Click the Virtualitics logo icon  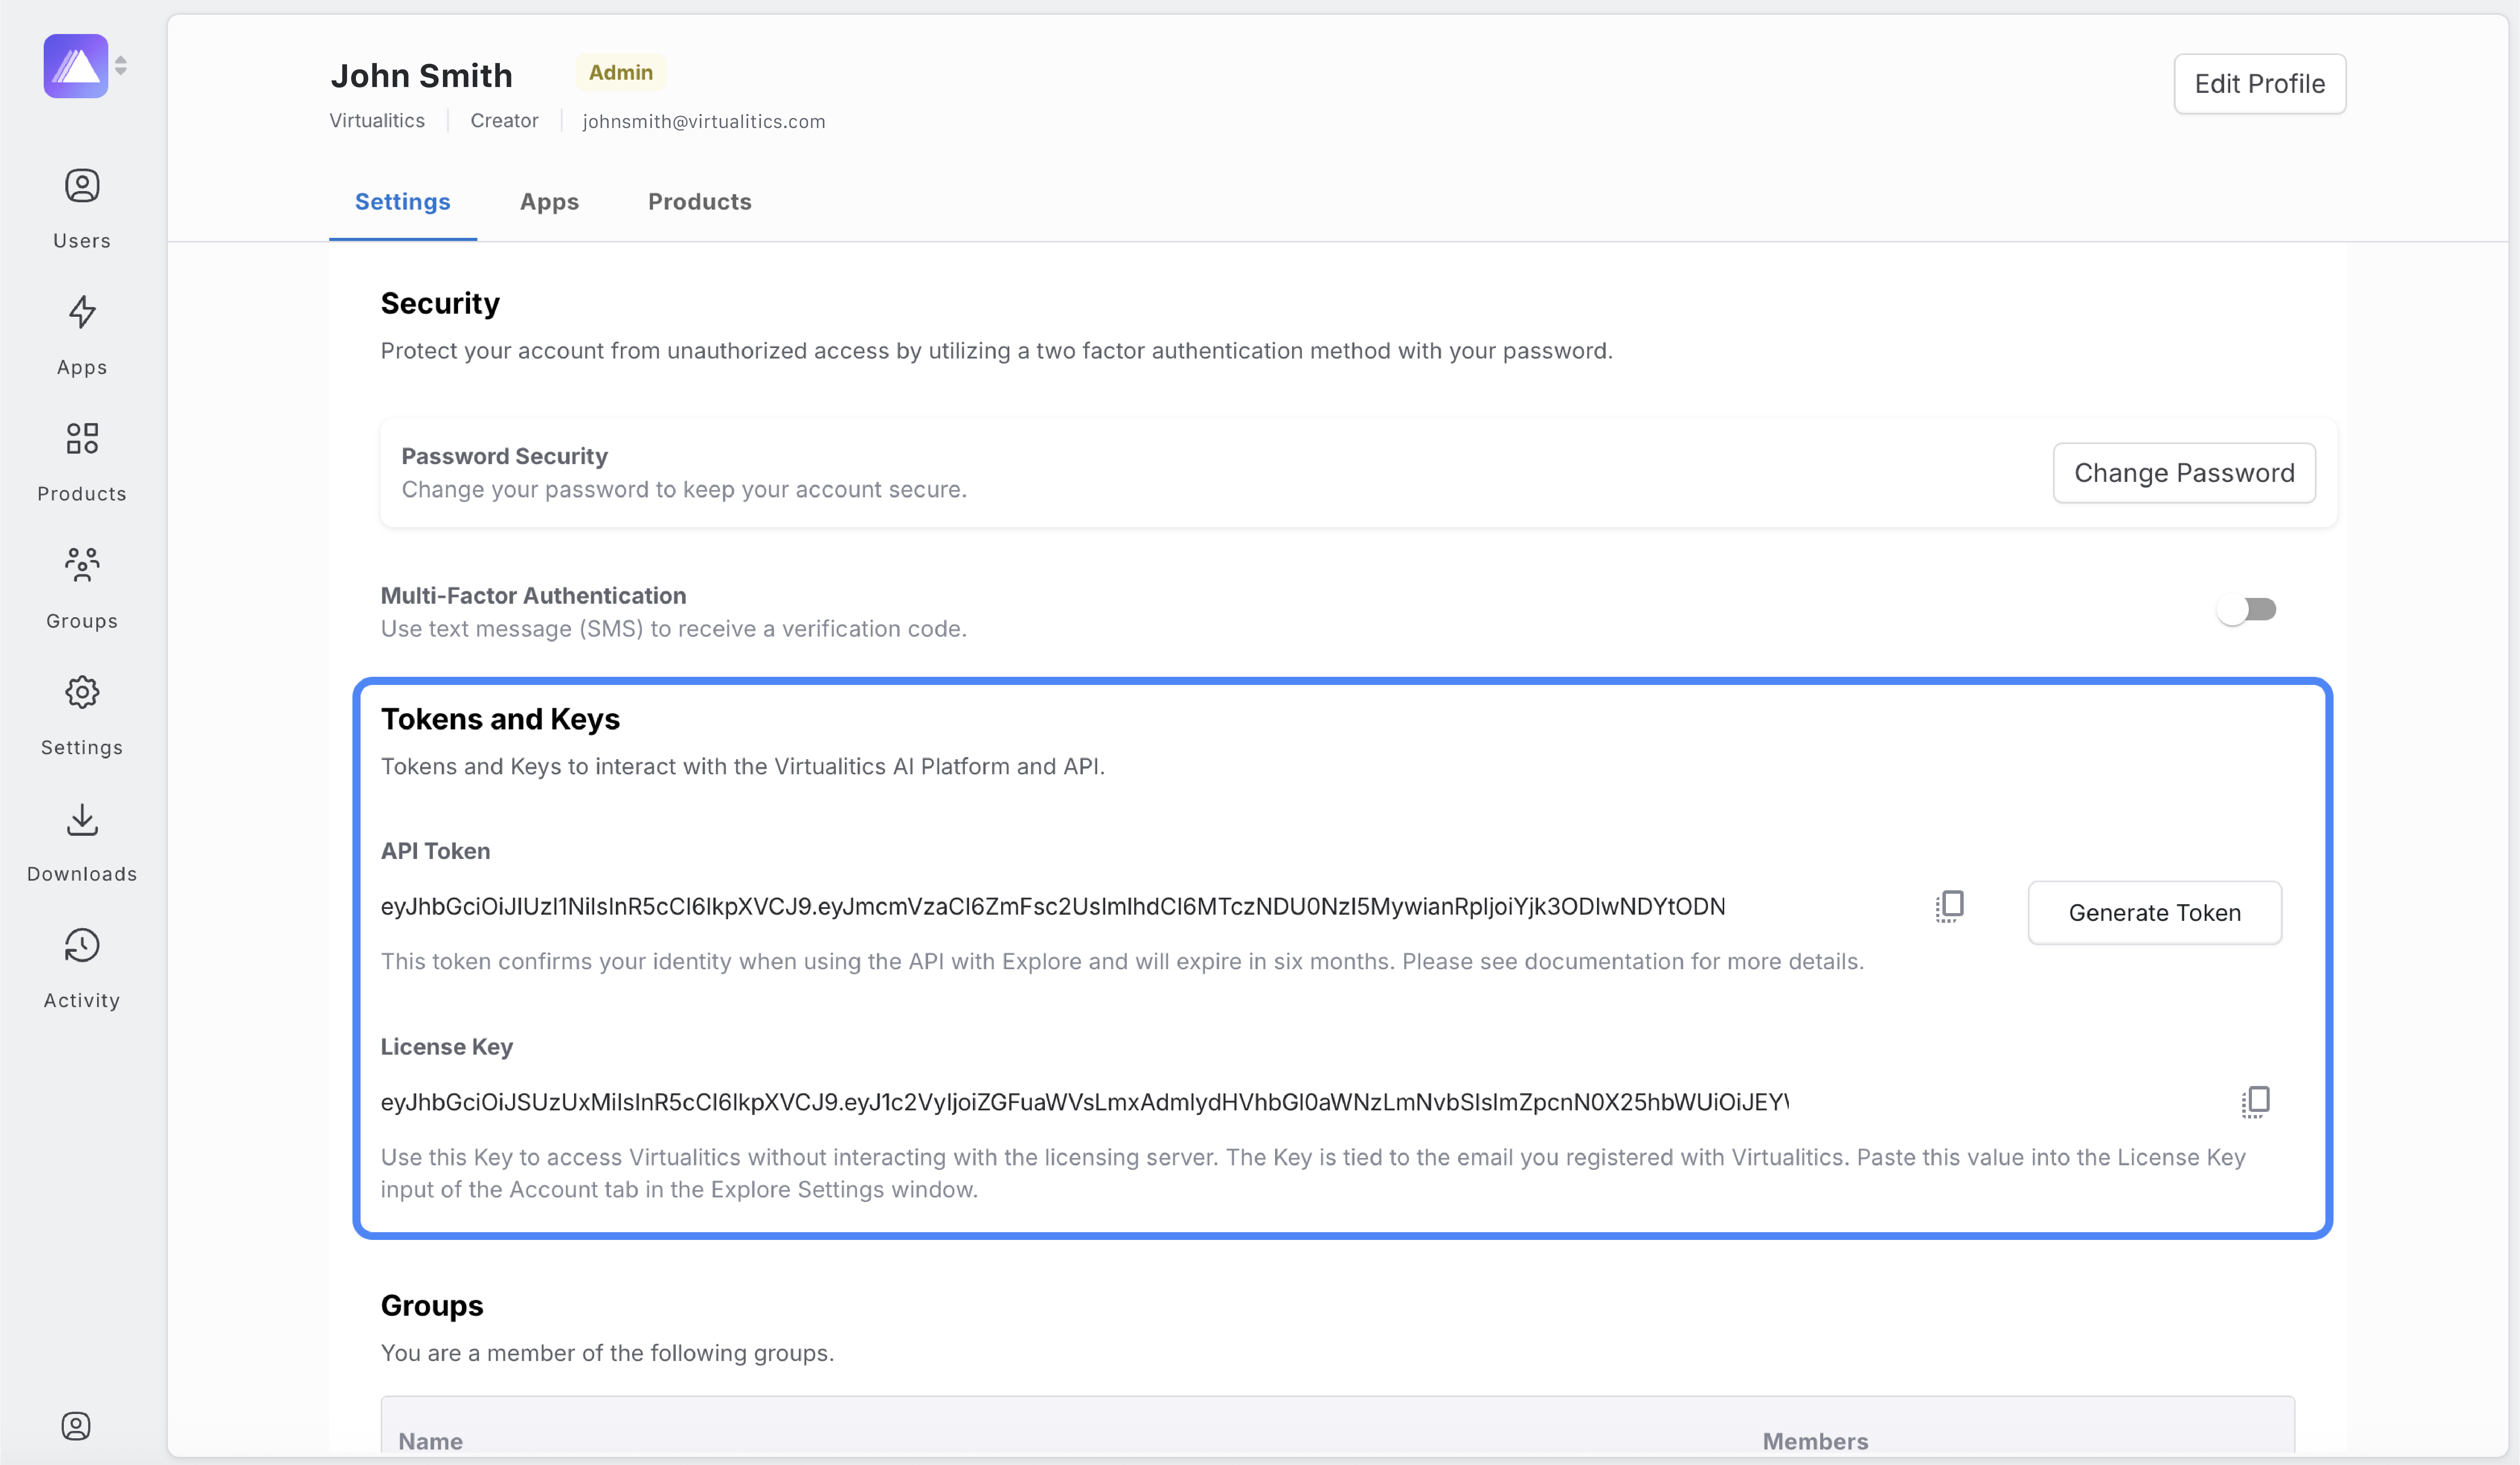(75, 66)
